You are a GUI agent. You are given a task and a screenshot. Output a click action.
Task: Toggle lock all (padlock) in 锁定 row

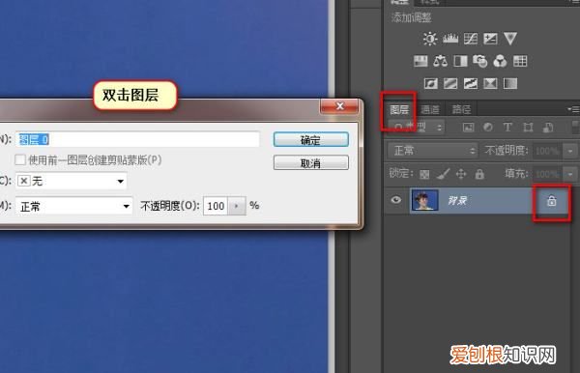pyautogui.click(x=479, y=174)
